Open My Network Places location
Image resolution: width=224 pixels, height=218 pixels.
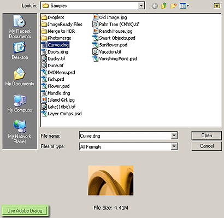pos(20,132)
